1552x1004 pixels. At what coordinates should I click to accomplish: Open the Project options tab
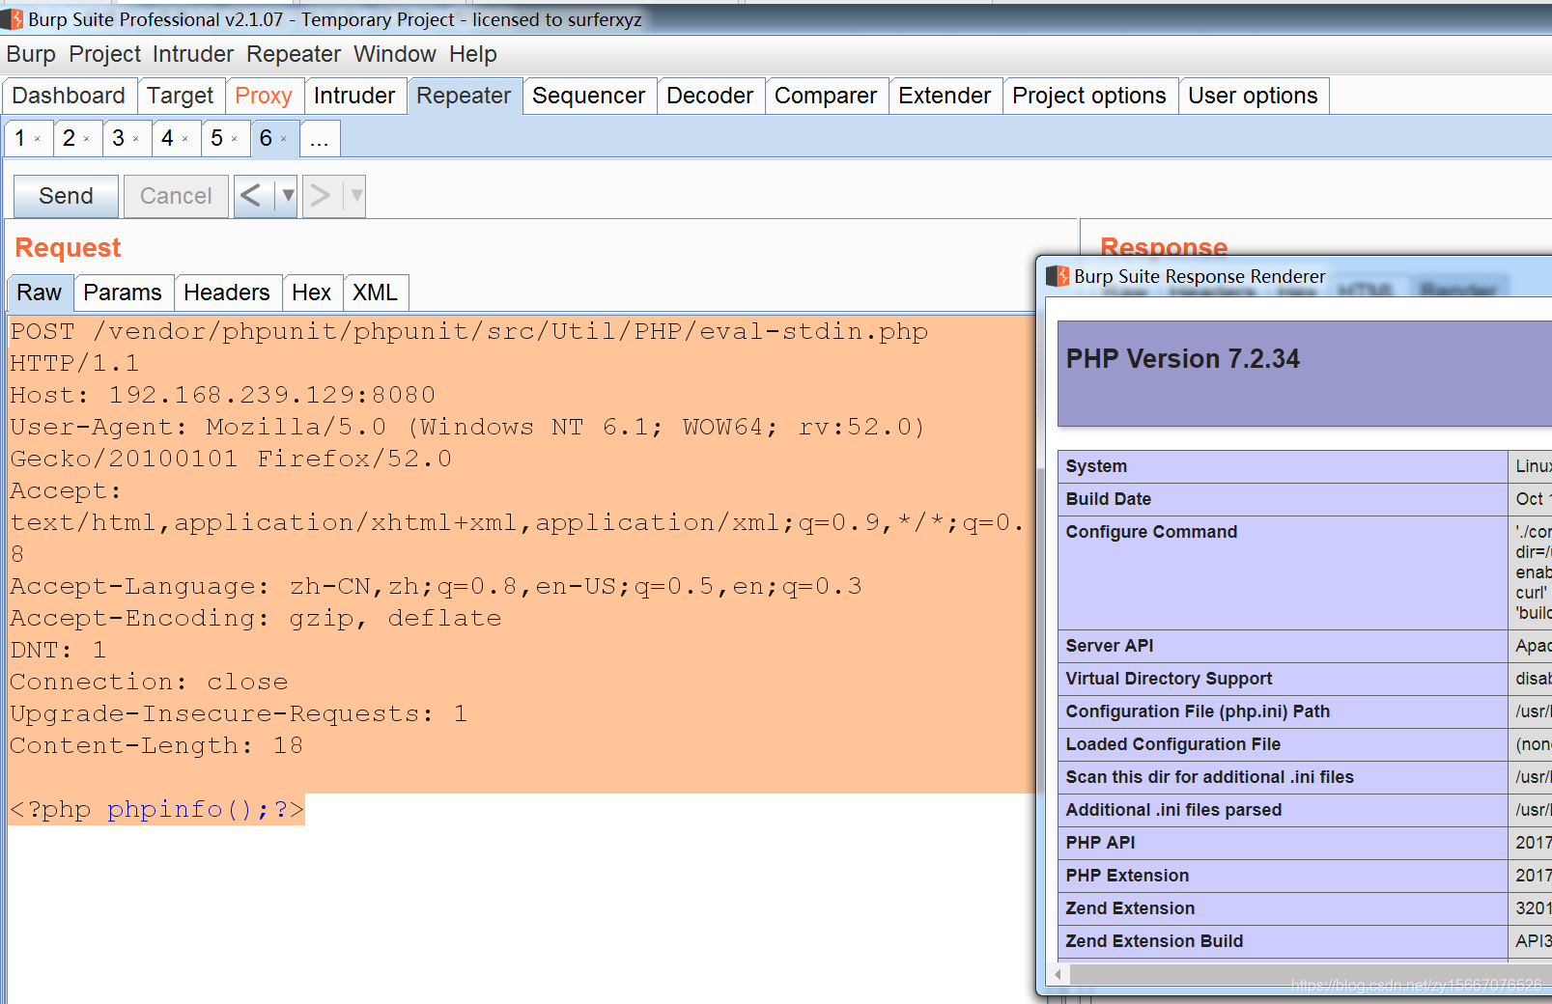(x=1089, y=96)
